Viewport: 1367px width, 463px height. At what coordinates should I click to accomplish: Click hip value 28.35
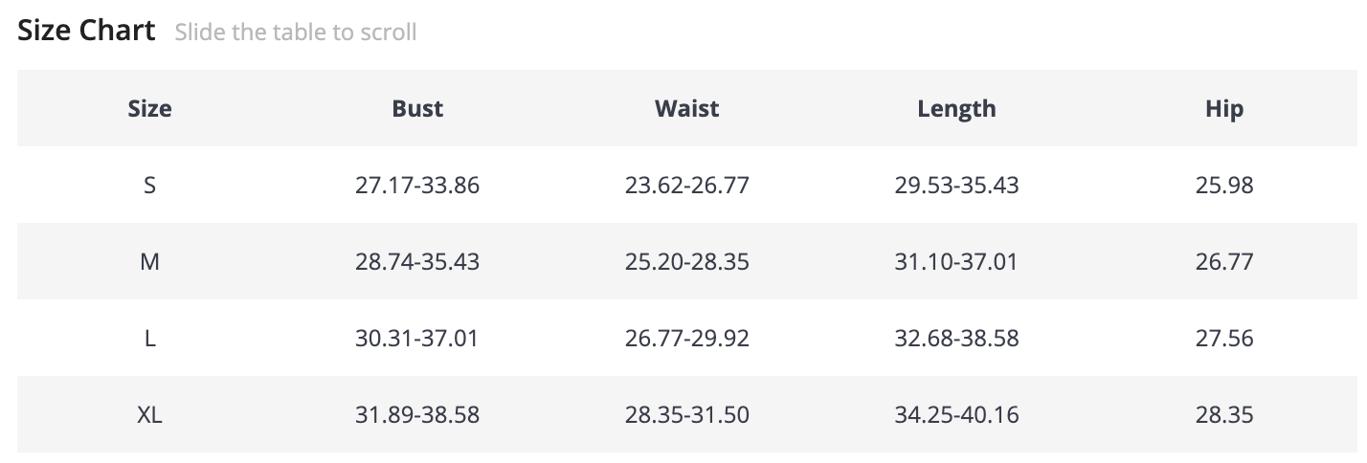tap(1224, 415)
